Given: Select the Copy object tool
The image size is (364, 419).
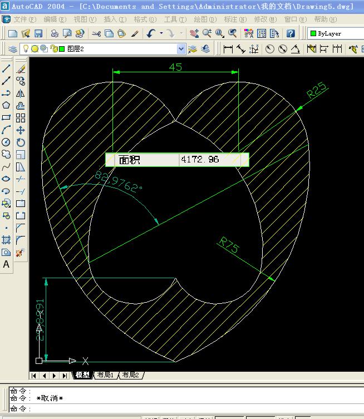Looking at the screenshot, I should 21,81.
